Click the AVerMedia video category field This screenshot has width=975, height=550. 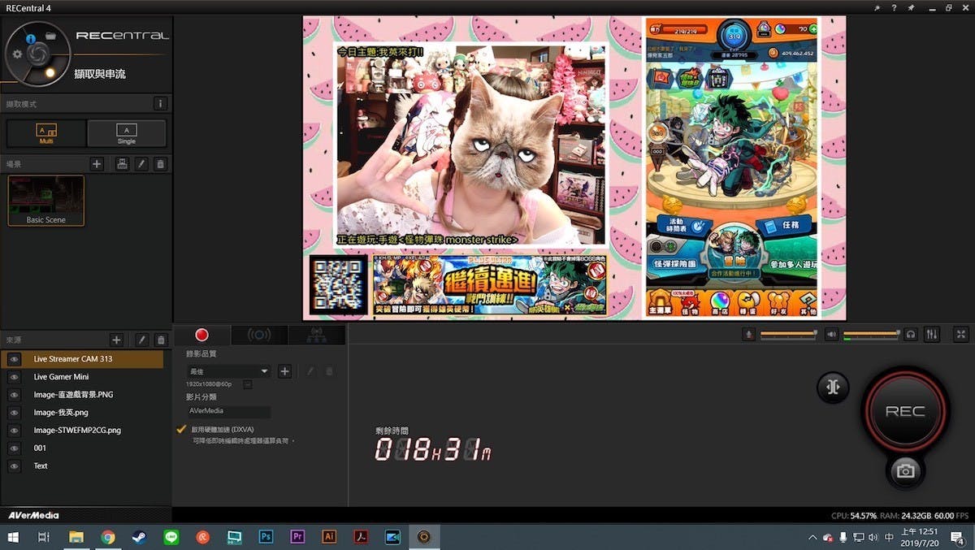pyautogui.click(x=228, y=411)
